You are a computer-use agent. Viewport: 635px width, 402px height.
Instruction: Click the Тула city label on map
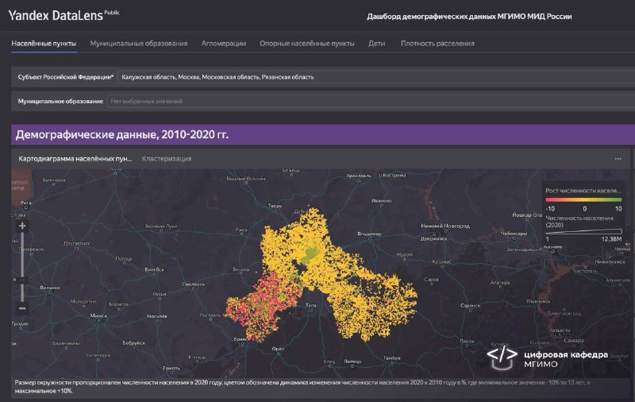pyautogui.click(x=311, y=305)
